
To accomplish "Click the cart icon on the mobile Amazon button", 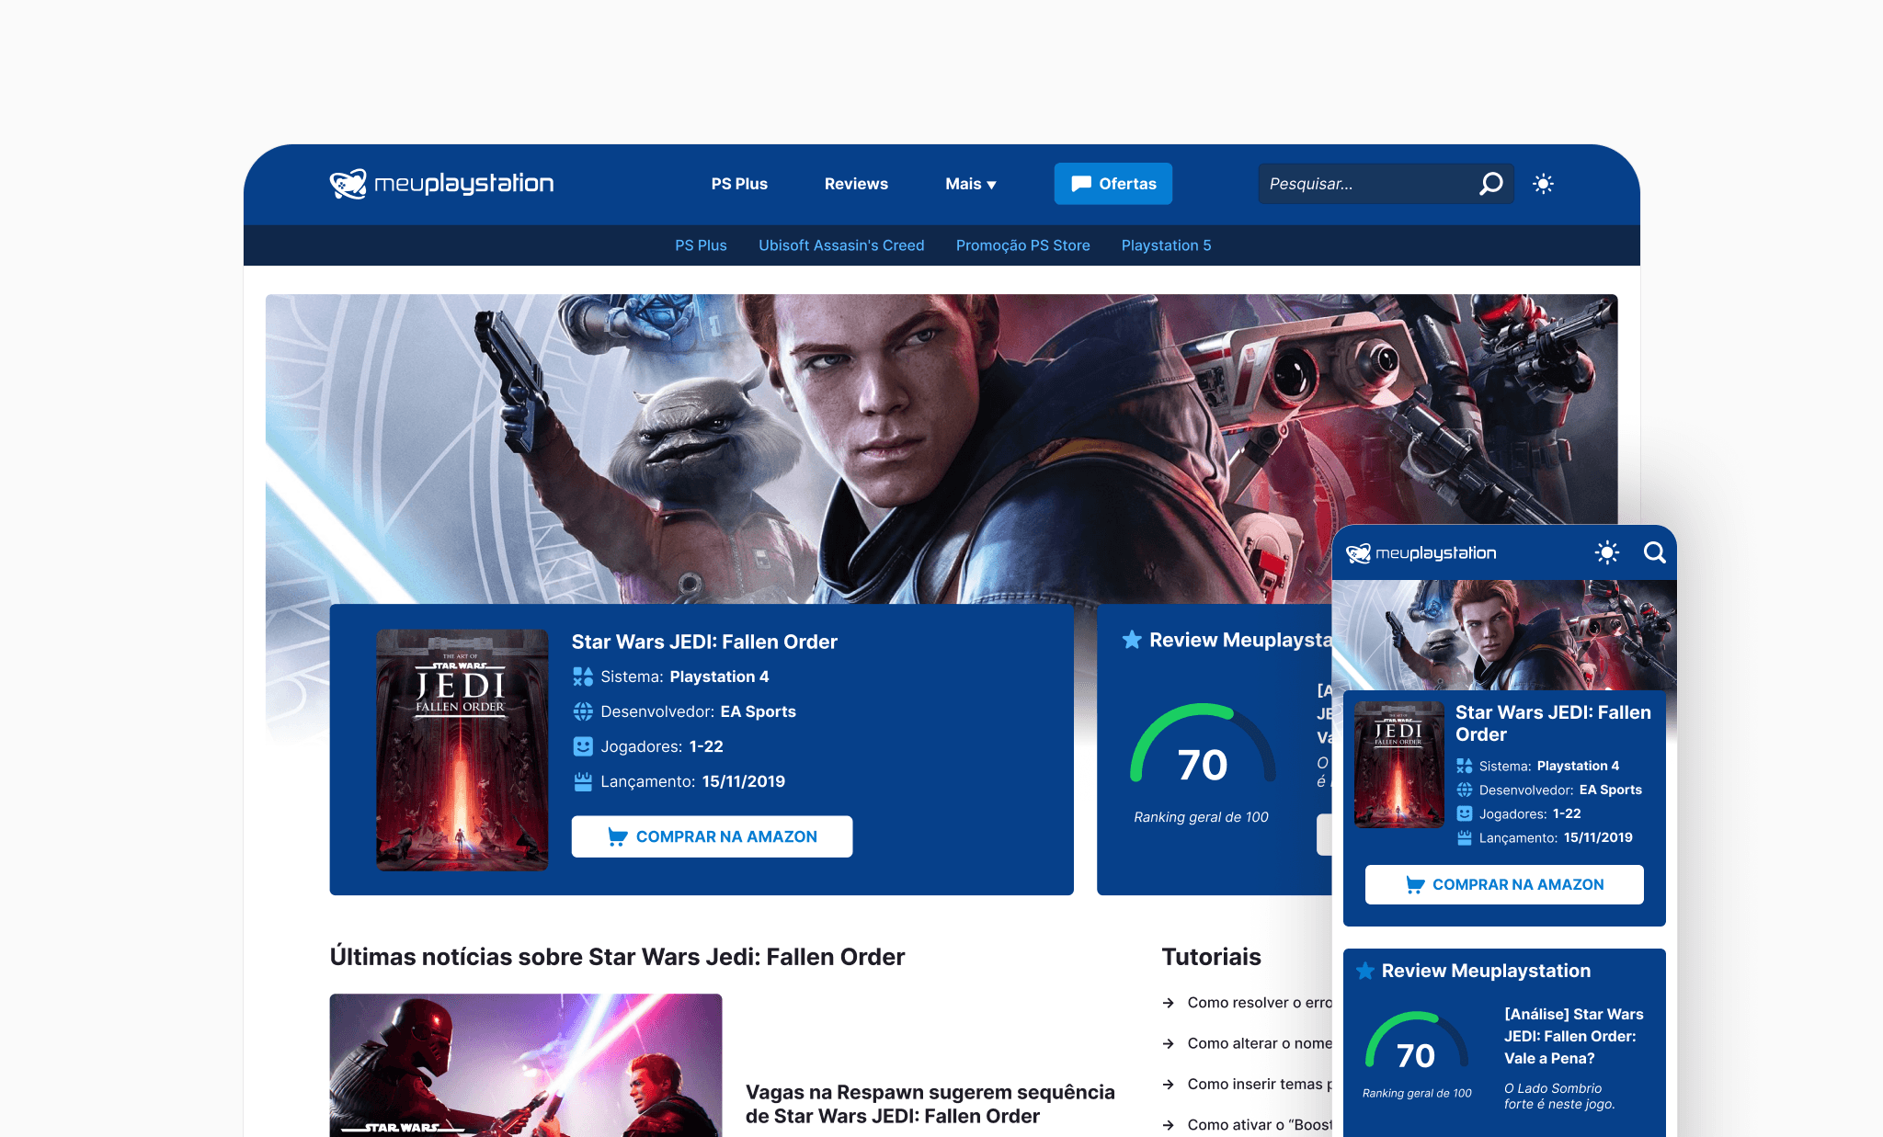I will coord(1415,884).
